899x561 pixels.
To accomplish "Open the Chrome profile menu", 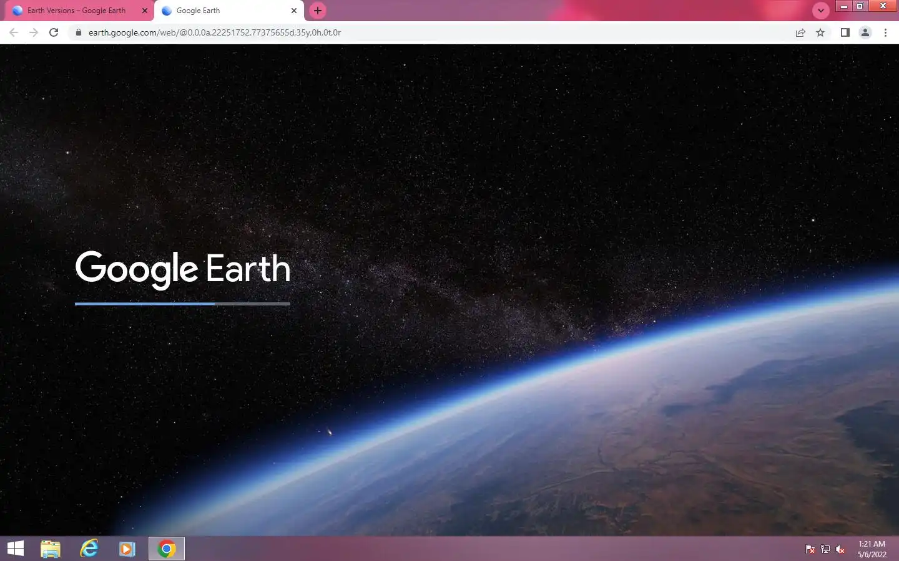I will (x=865, y=32).
